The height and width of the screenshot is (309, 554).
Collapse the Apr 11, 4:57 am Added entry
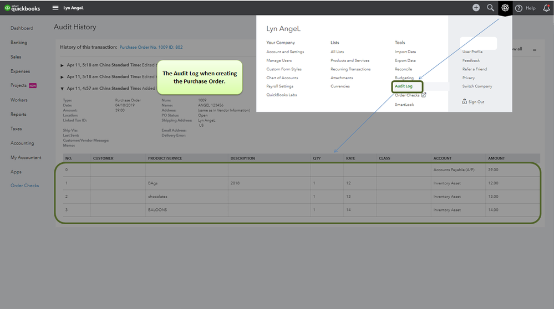click(x=62, y=89)
